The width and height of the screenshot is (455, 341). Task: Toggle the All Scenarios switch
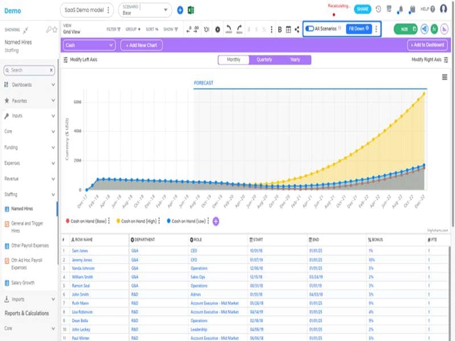click(x=310, y=28)
